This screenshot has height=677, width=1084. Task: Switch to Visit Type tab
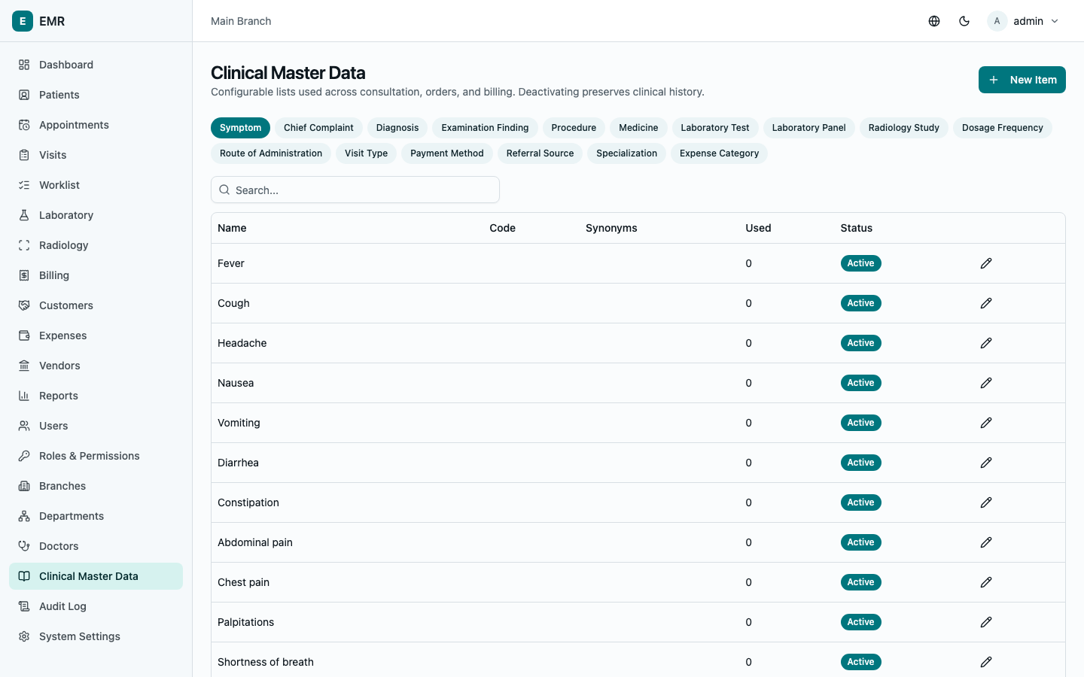point(366,153)
